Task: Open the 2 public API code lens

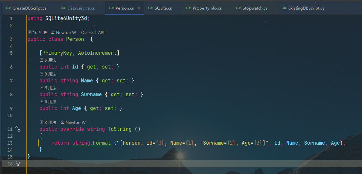Action: click(92, 32)
